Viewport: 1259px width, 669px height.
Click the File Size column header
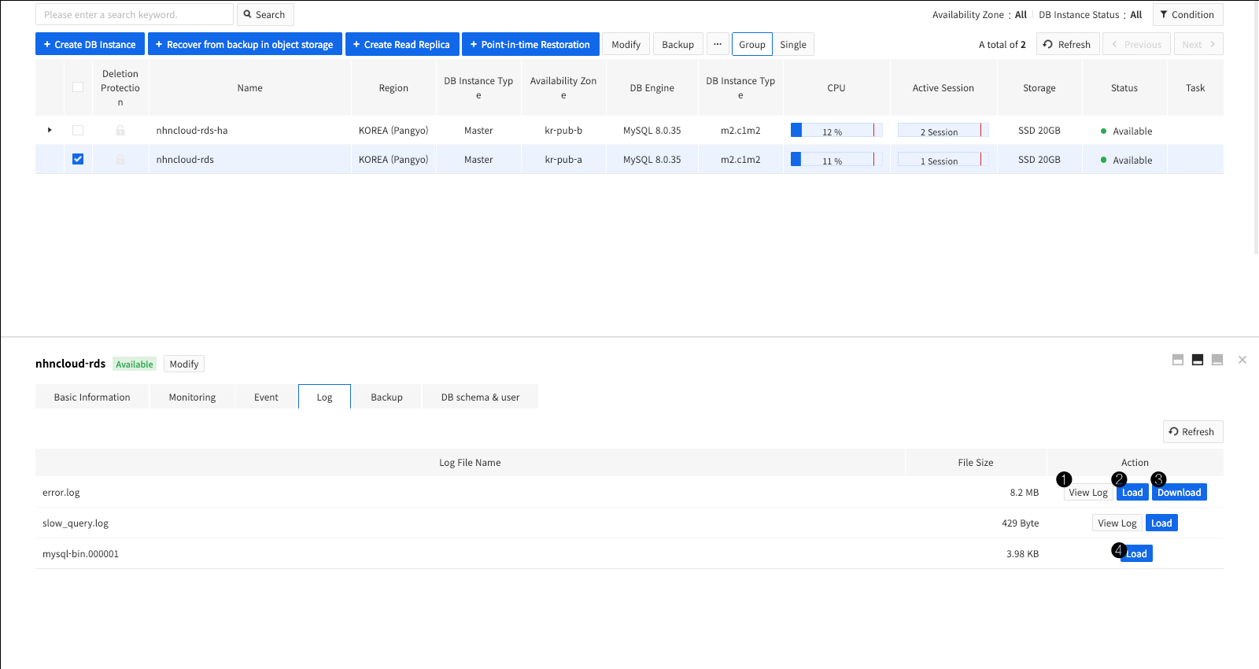pyautogui.click(x=976, y=462)
